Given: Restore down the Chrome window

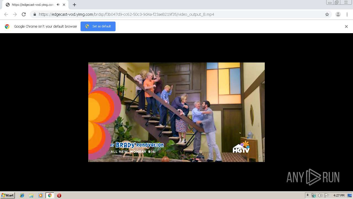Looking at the screenshot, I should click(337, 2).
